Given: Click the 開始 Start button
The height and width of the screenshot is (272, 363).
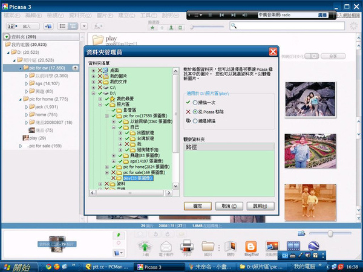Looking at the screenshot, I should (19, 267).
